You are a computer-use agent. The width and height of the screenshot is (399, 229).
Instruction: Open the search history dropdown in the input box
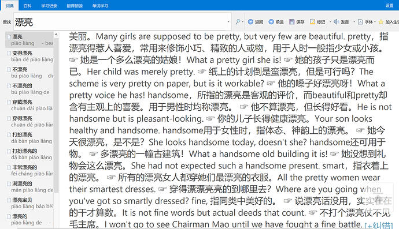pyautogui.click(x=228, y=22)
